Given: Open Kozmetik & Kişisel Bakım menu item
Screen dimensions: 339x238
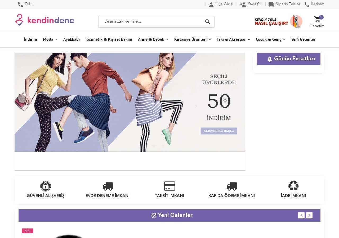Looking at the screenshot, I should [109, 39].
